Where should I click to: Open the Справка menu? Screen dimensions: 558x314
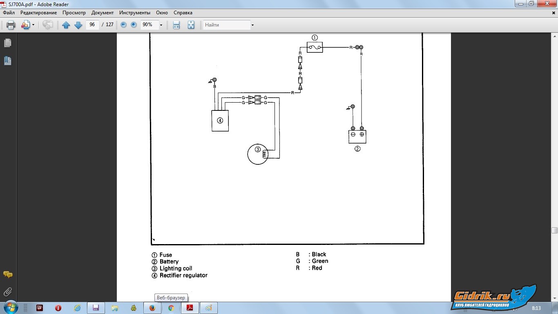pos(183,13)
